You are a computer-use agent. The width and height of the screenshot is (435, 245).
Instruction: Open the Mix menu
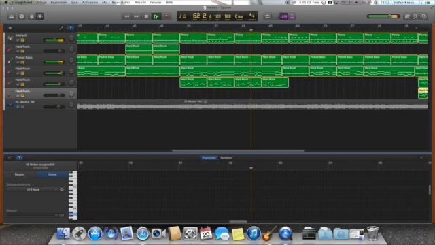coord(105,2)
